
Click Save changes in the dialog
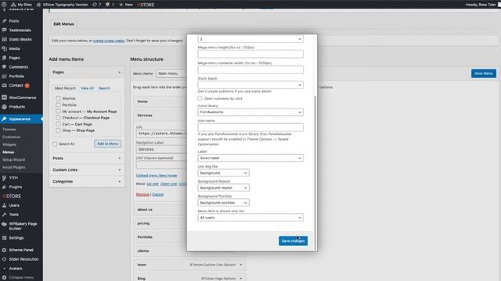tap(293, 241)
